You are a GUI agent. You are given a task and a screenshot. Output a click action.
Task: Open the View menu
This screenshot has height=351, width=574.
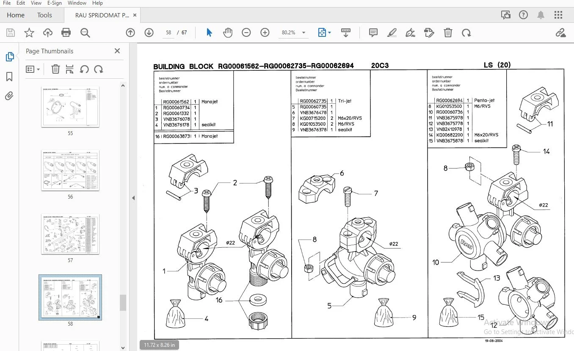(36, 3)
